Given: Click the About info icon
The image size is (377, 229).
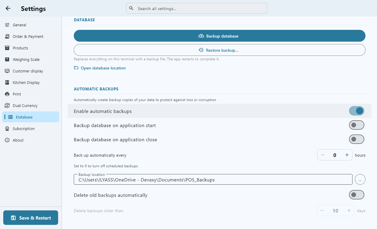Looking at the screenshot, I should pos(7,140).
